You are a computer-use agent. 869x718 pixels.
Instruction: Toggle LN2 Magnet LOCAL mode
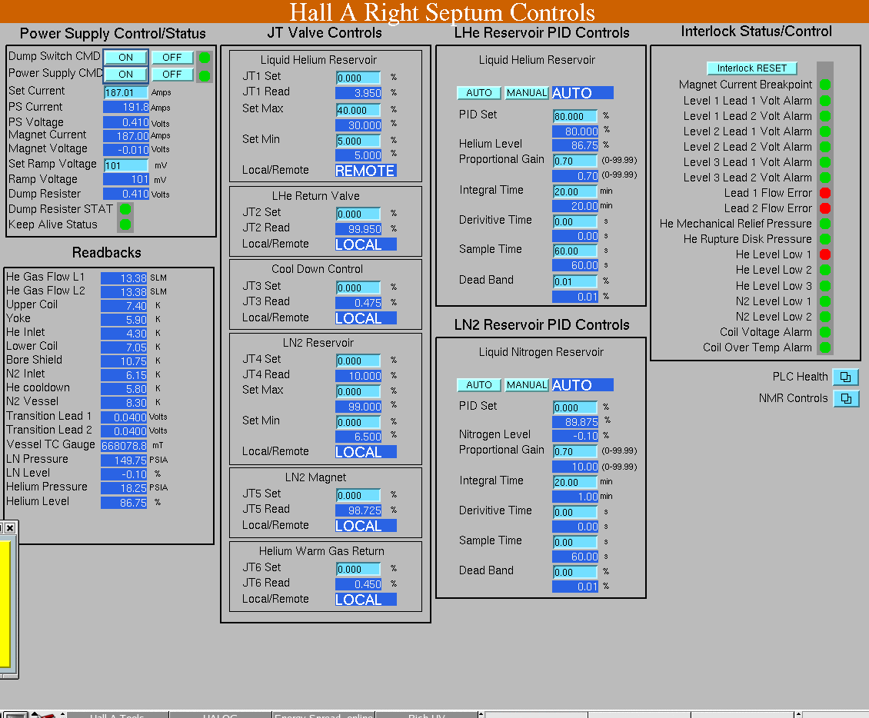(366, 525)
